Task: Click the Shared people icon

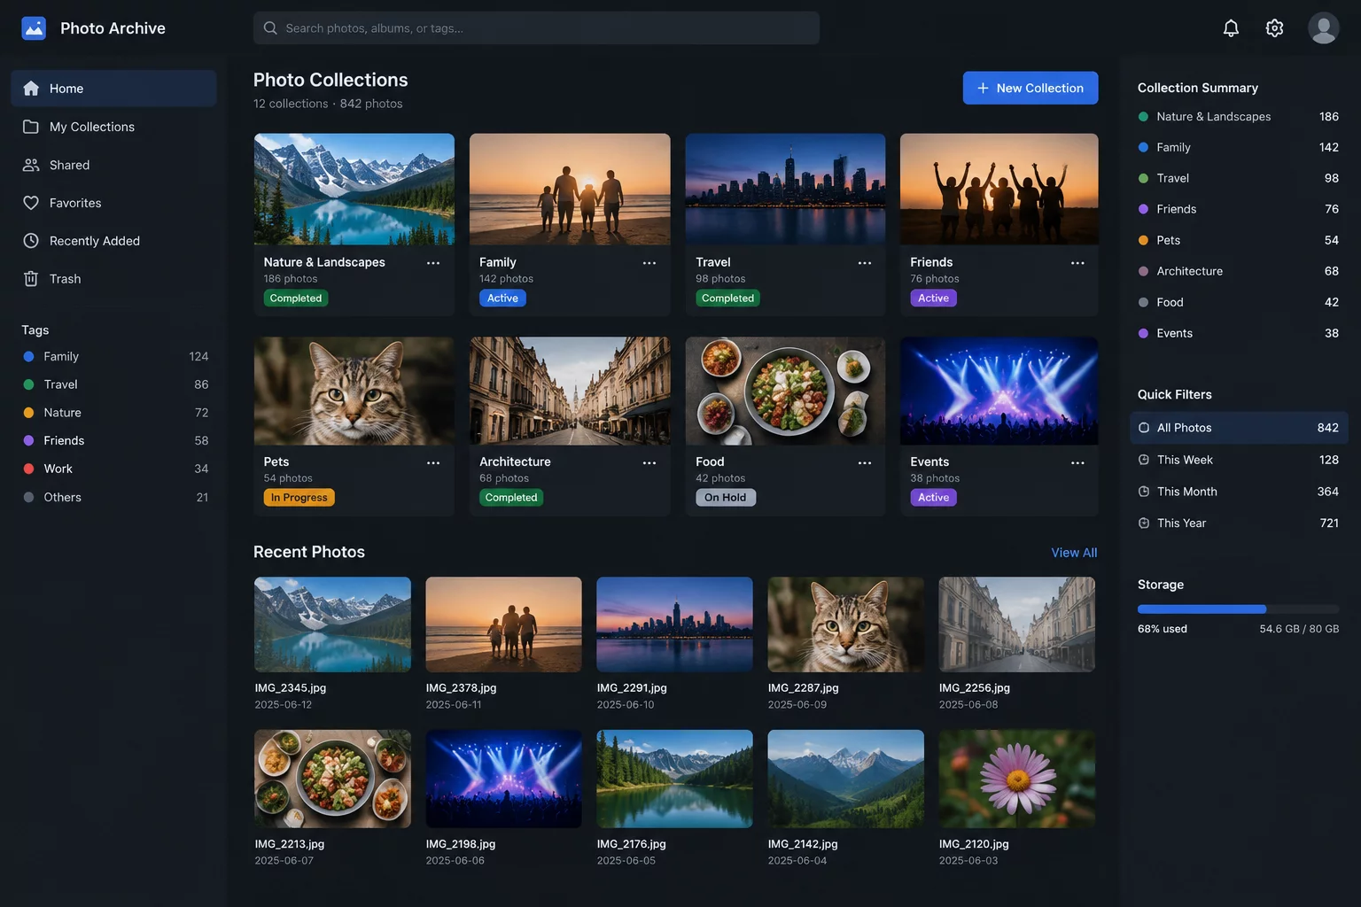Action: 31,165
